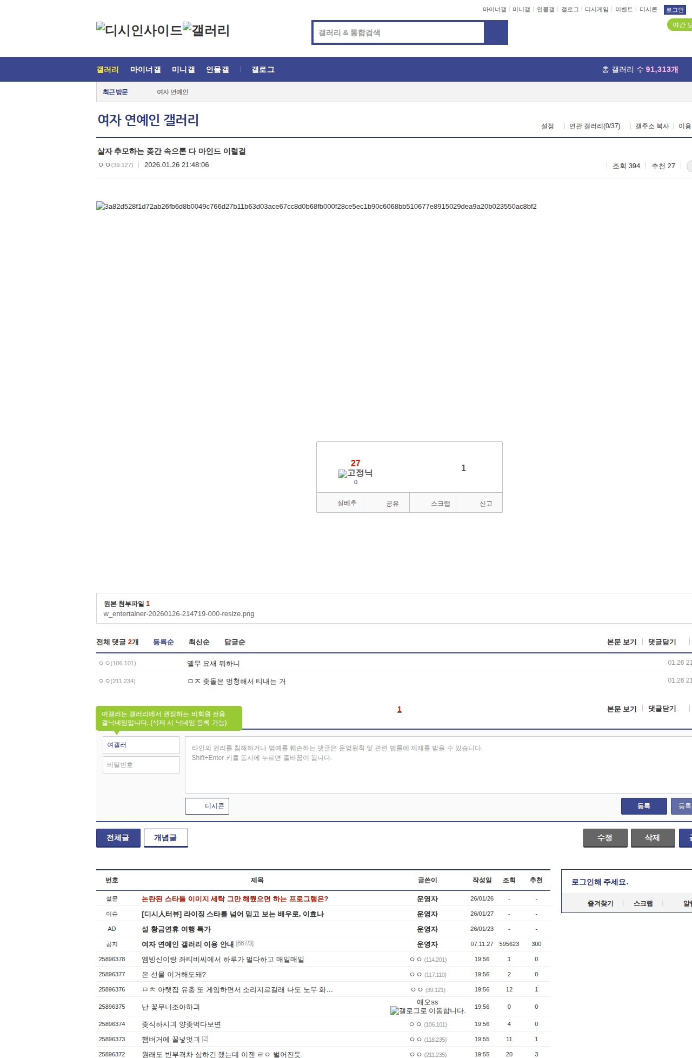Click post author ㅇㅇ(39.127)
Viewport: 692px width, 1058px height.
click(116, 165)
